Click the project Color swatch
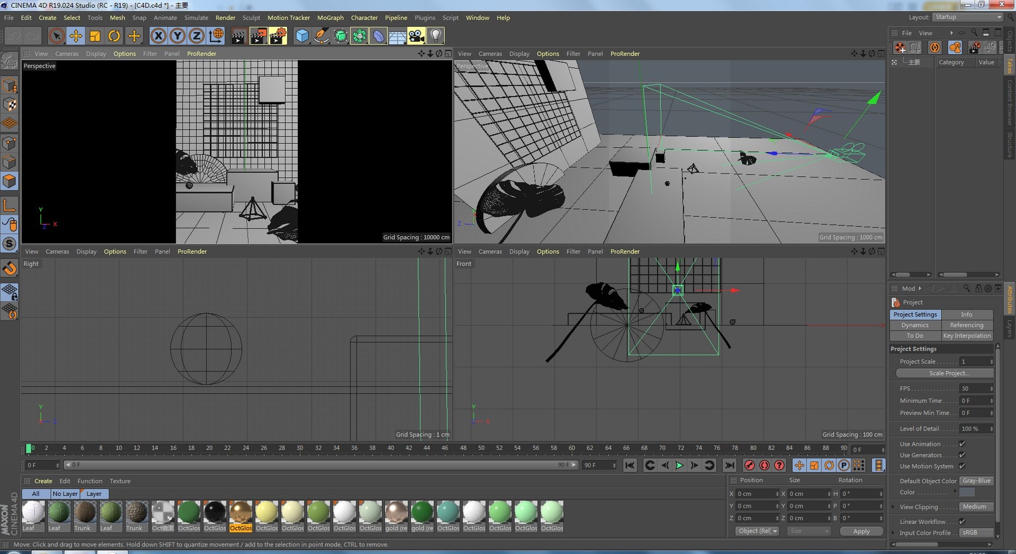The height and width of the screenshot is (554, 1016). click(967, 492)
